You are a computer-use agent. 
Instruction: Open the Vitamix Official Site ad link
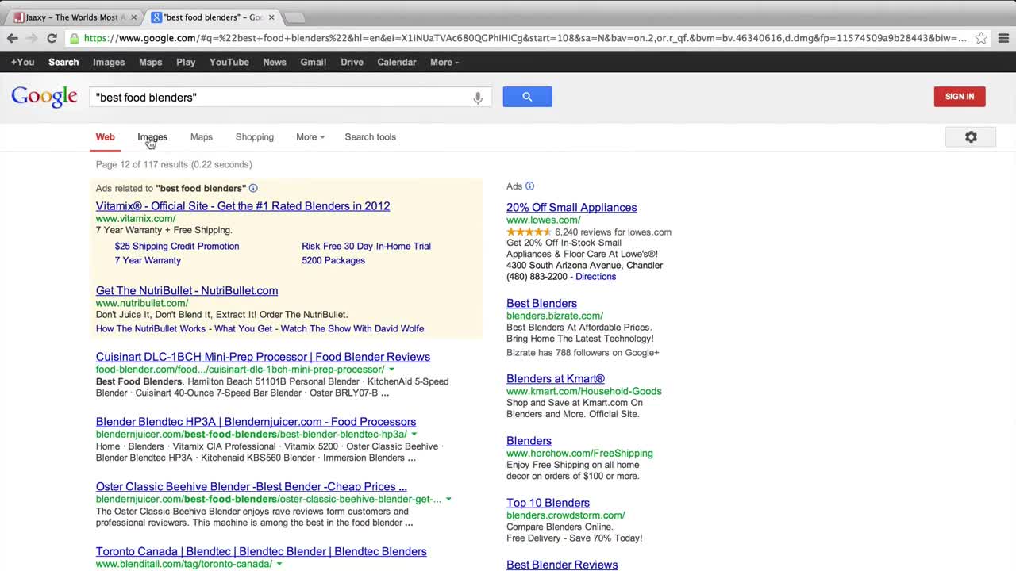(x=243, y=206)
